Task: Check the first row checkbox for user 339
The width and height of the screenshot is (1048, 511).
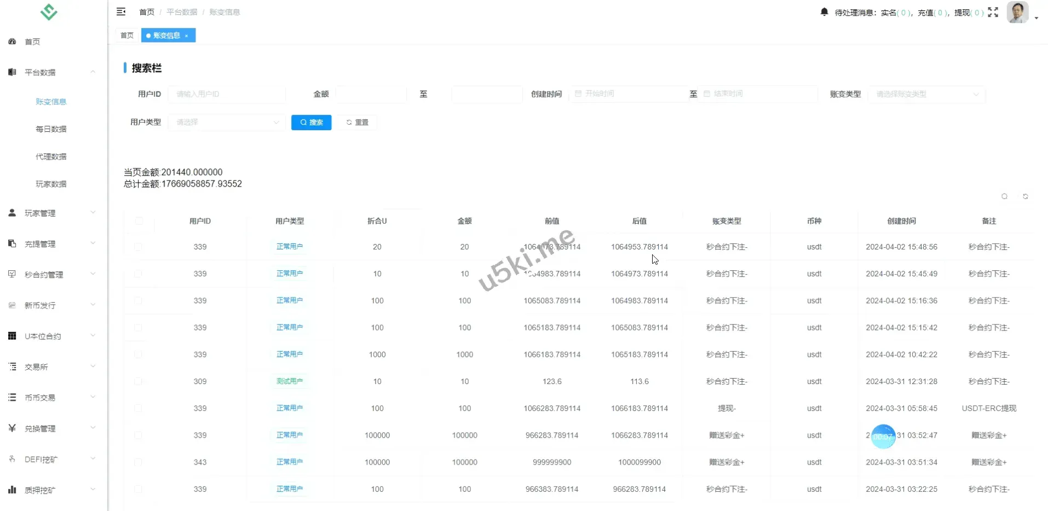Action: click(x=138, y=247)
